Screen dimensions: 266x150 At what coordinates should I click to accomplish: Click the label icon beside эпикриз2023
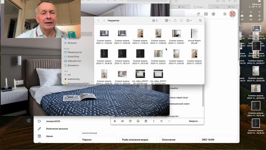point(39,121)
